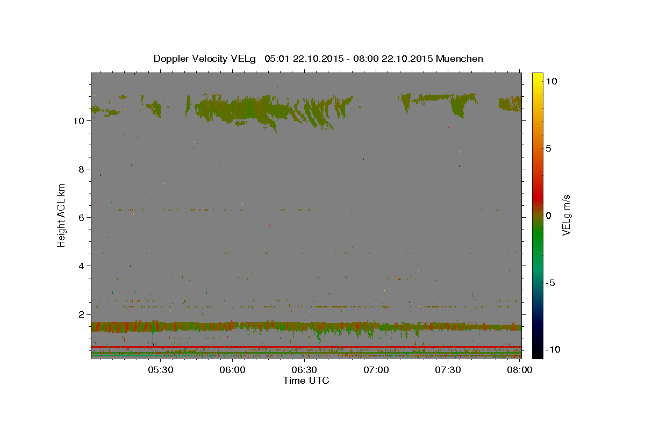
Task: Click the height axis label 10
Action: click(80, 121)
